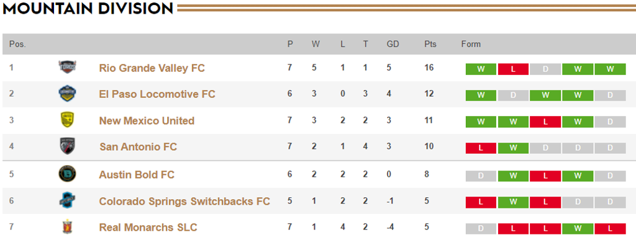This screenshot has width=636, height=245.
Task: Open the El Paso Locomotive FC team page
Action: coord(157,94)
